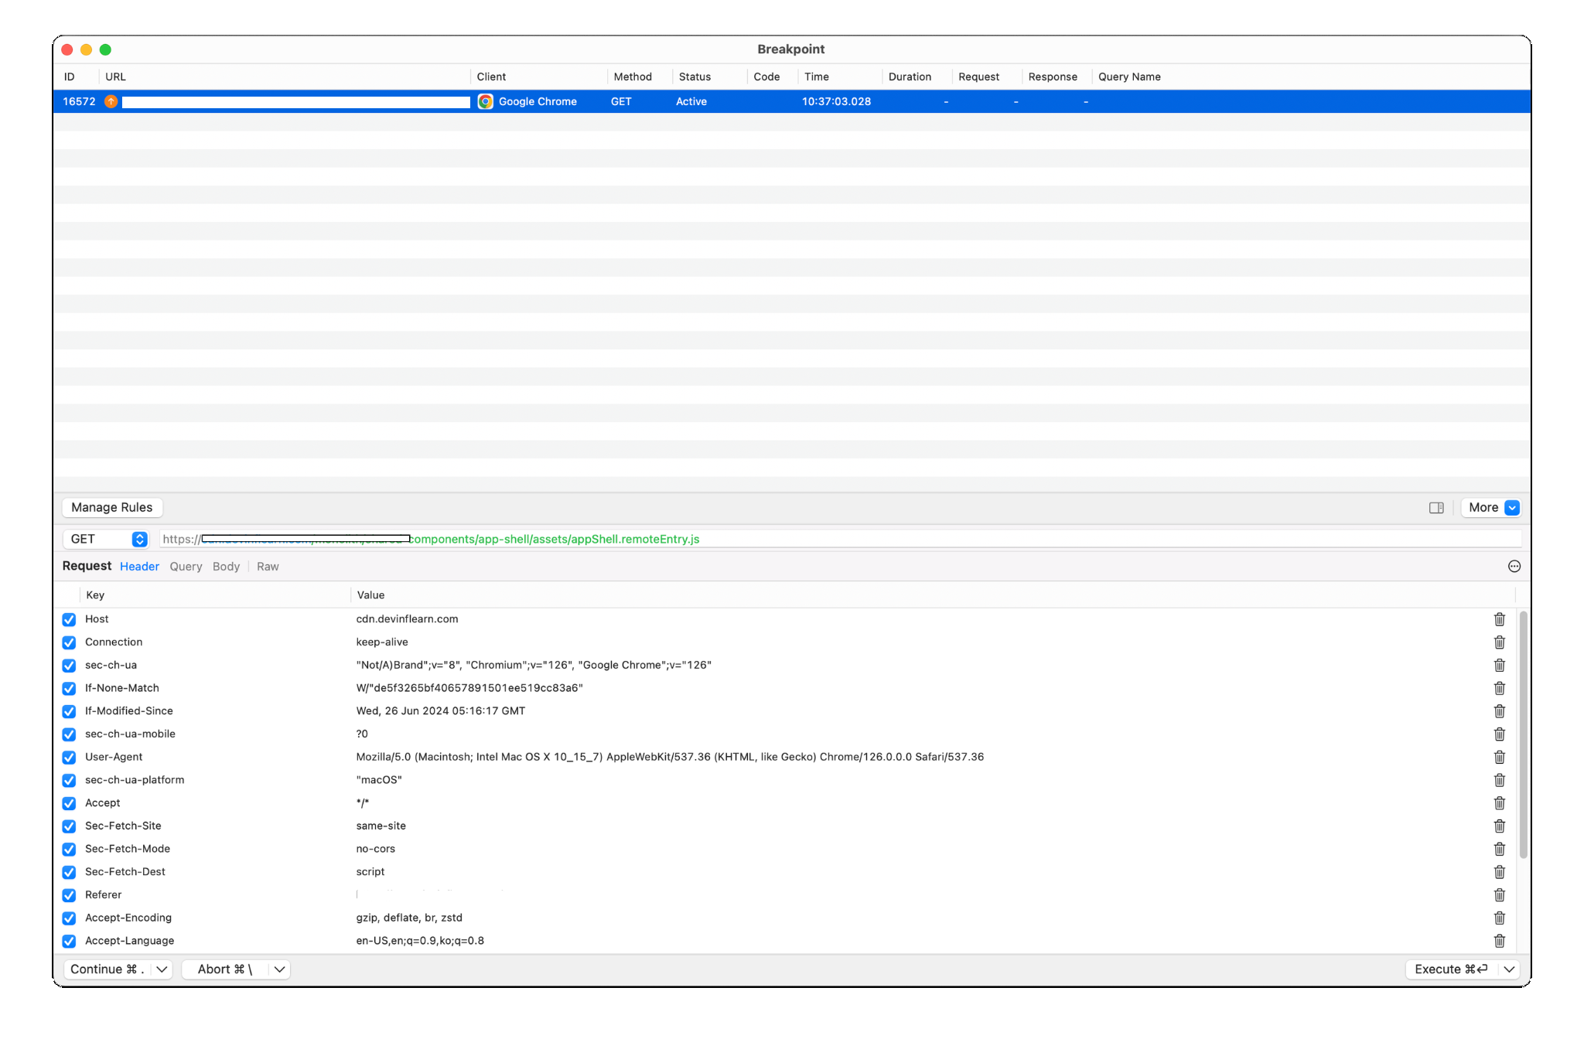Disable the Referer header checkbox
The image size is (1584, 1056).
[x=70, y=895]
